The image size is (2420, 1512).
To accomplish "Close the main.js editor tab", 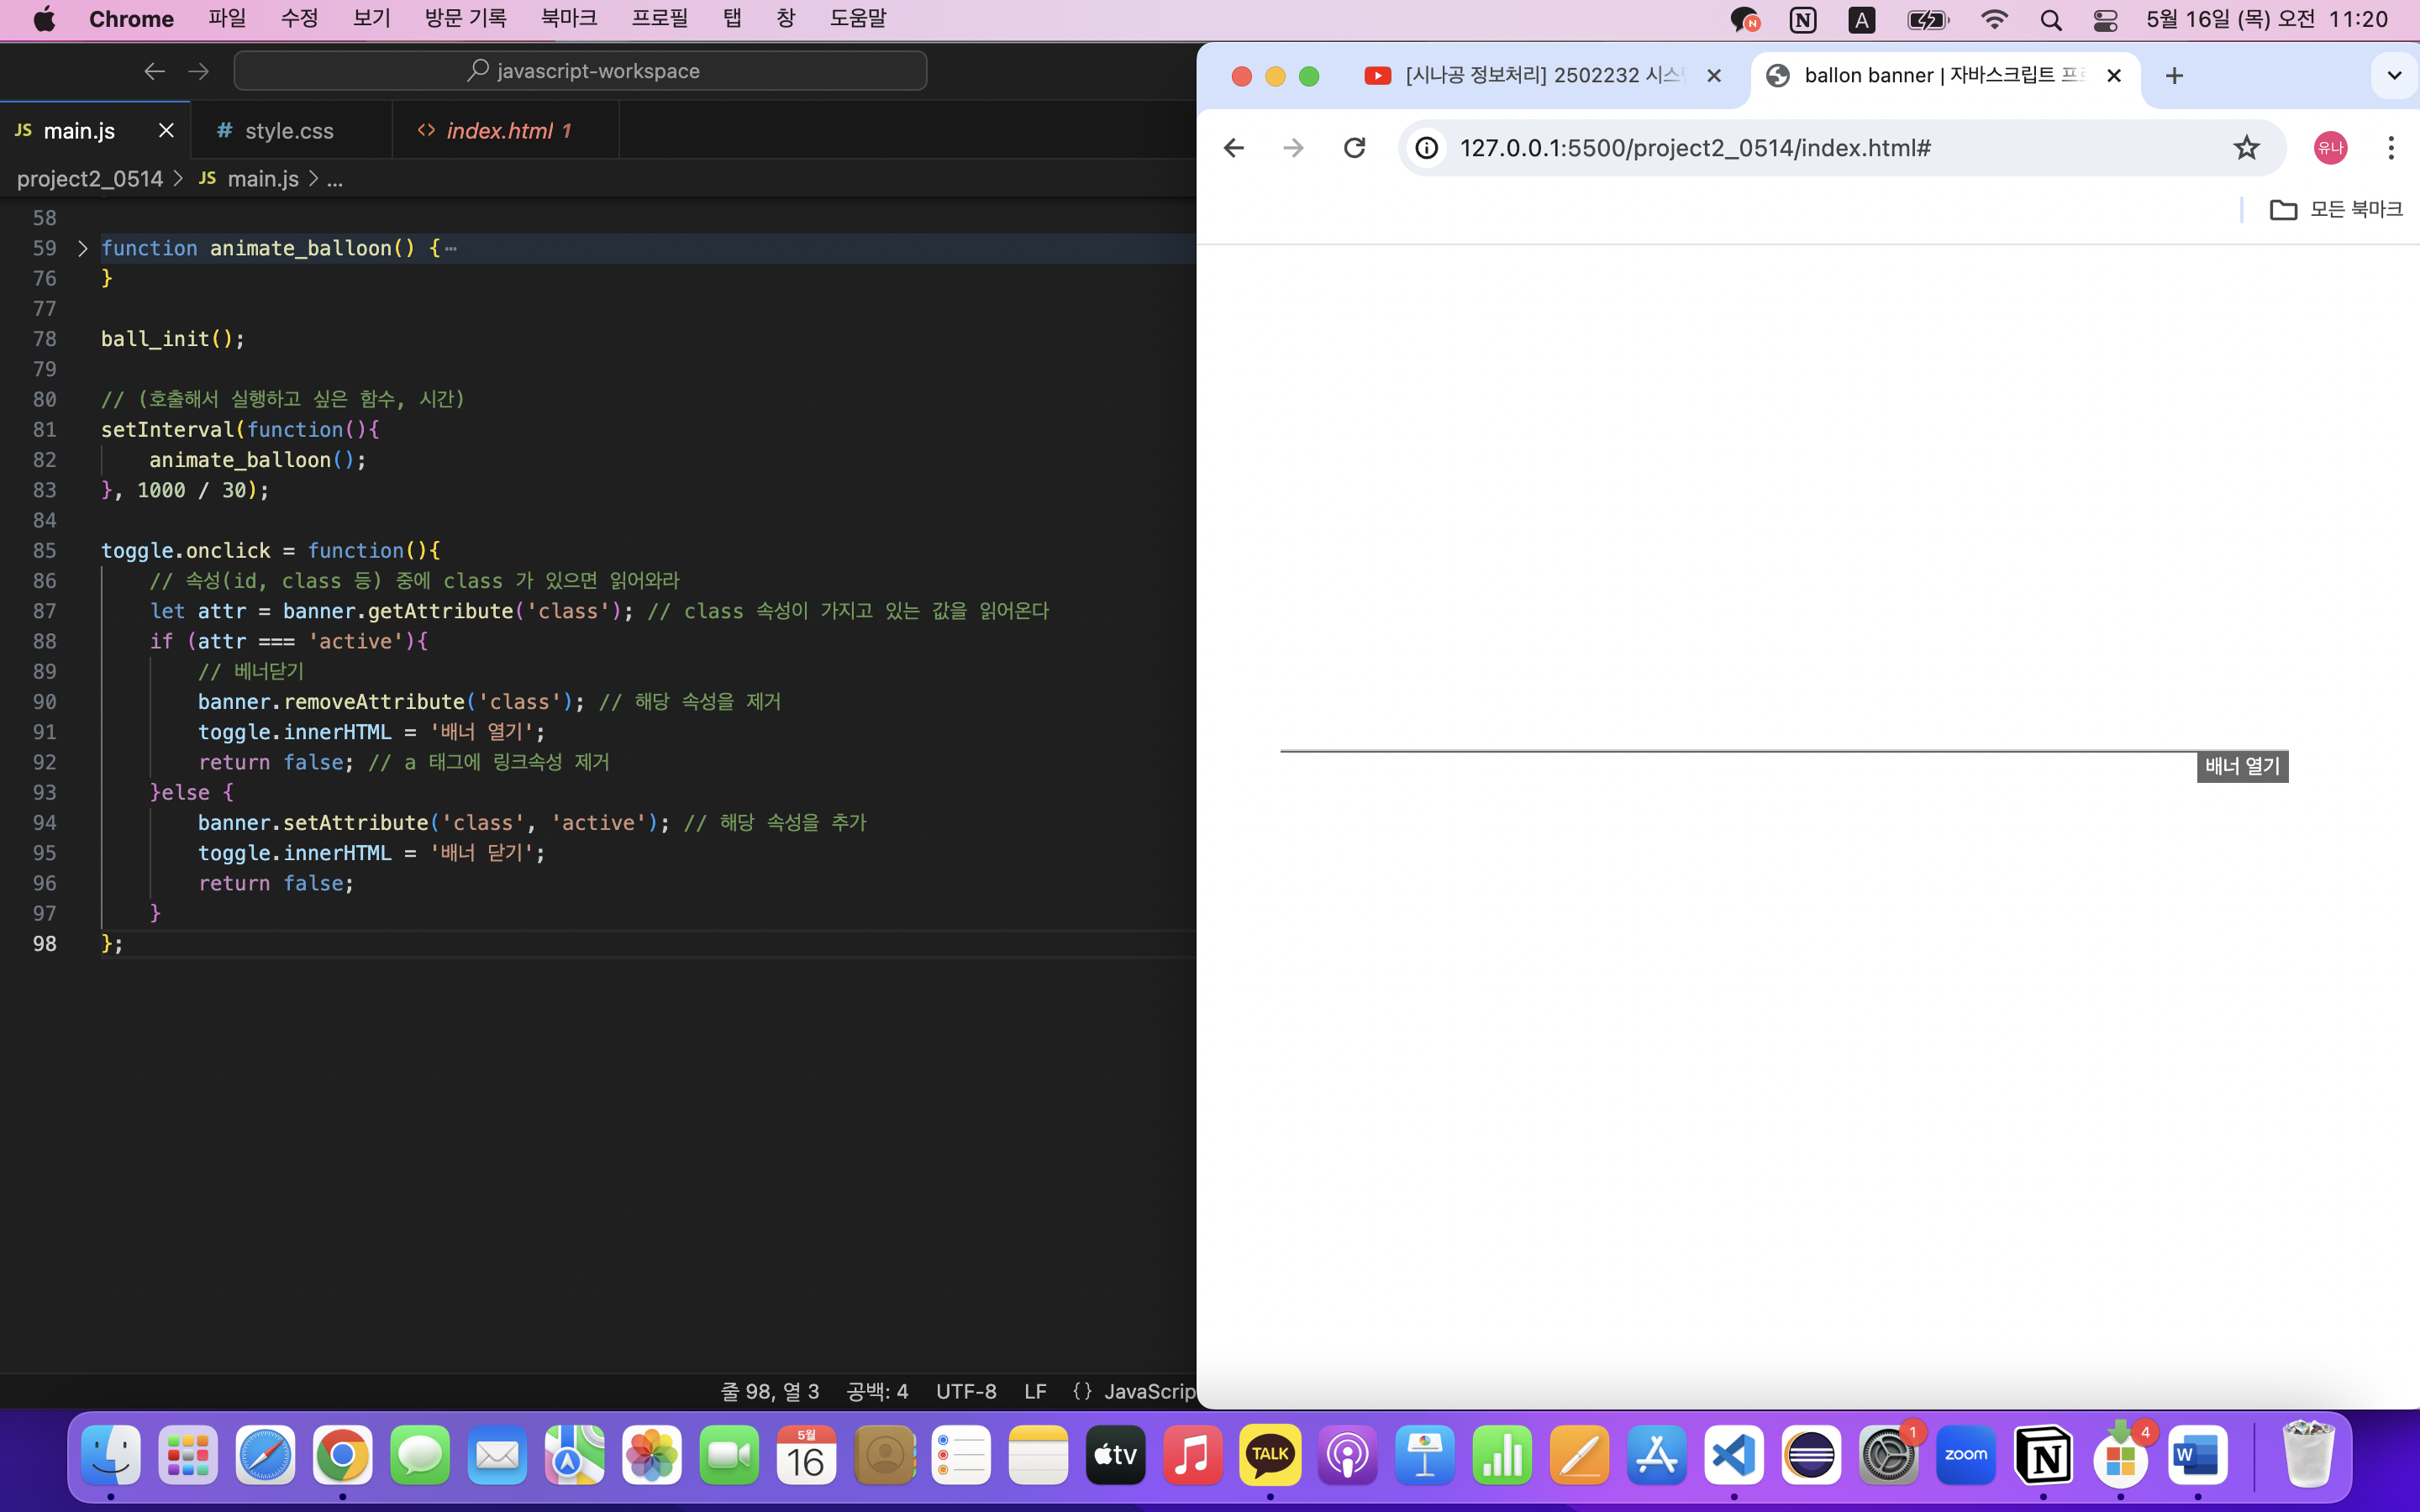I will tap(166, 131).
